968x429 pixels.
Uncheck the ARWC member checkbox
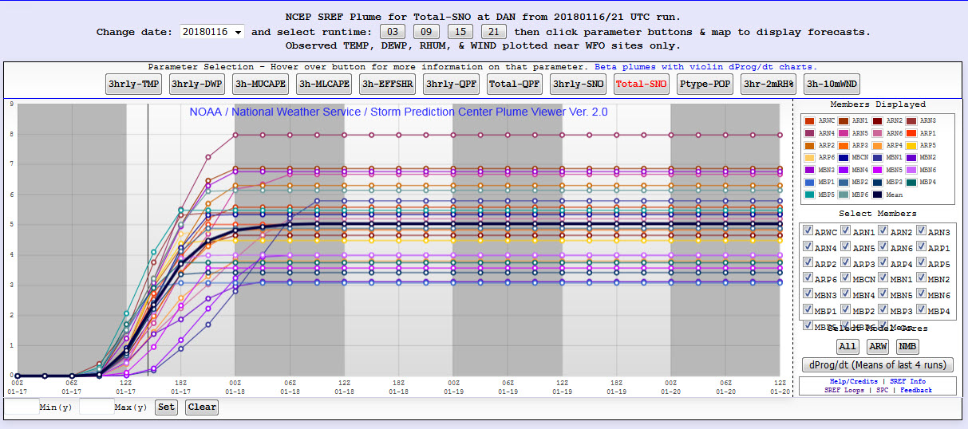[808, 231]
